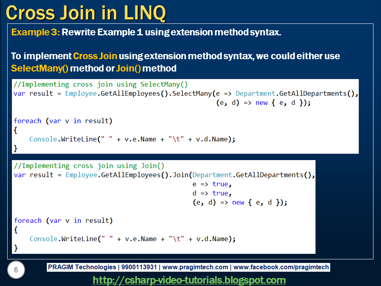Click 'Department.GetAllDepartments()' in SelectMany code block
Viewport: 381px width, 286px height.
click(x=295, y=93)
